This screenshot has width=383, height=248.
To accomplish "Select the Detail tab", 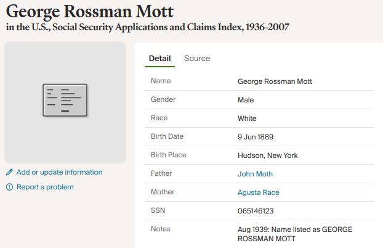I will [x=160, y=59].
